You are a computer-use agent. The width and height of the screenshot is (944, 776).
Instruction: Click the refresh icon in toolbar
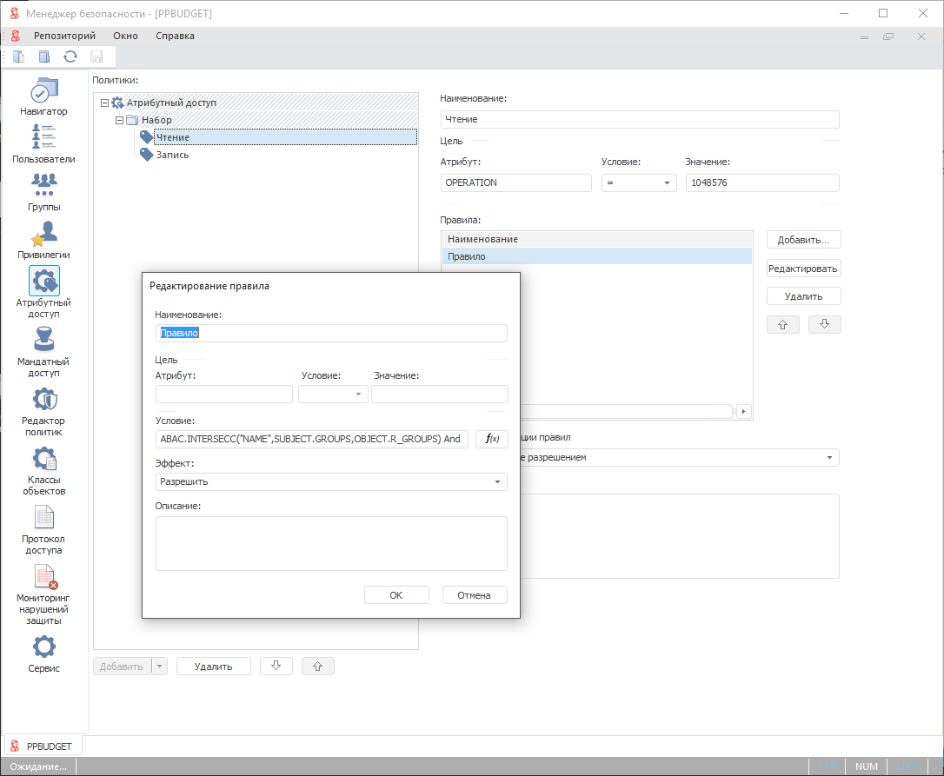[x=70, y=57]
